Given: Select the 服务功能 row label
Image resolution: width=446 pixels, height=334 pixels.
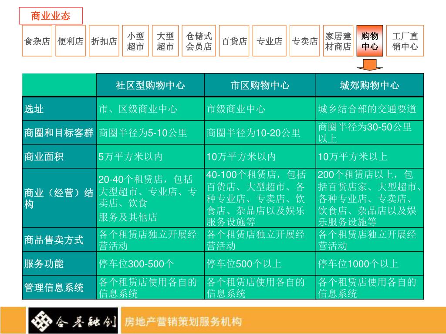Looking at the screenshot, I should pyautogui.click(x=59, y=264).
